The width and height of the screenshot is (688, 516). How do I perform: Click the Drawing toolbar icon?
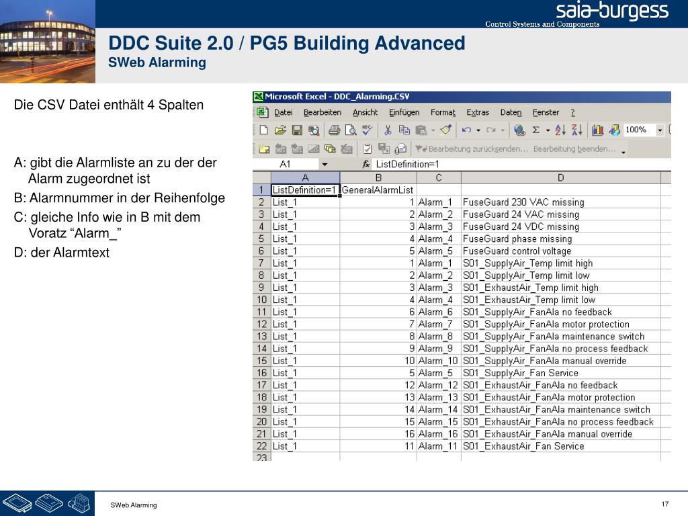tap(614, 130)
